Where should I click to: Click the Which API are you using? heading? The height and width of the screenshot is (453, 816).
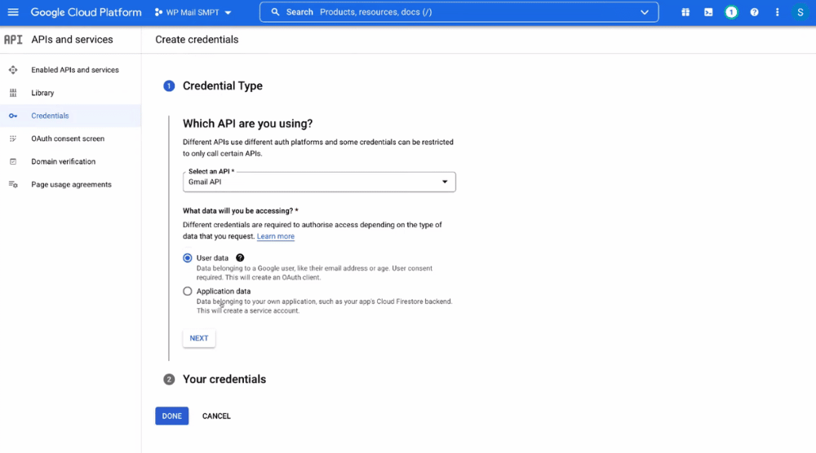248,124
